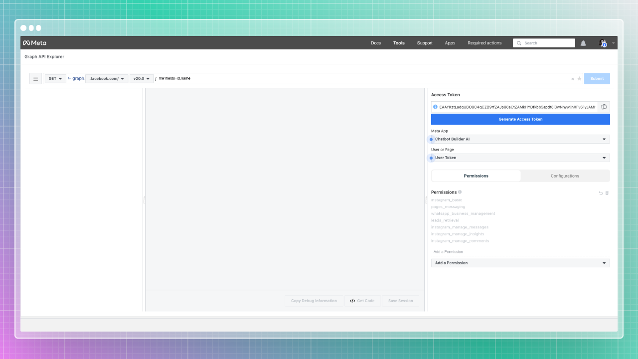Open Support in top navigation
Screen dimensions: 638x359
pos(425,43)
